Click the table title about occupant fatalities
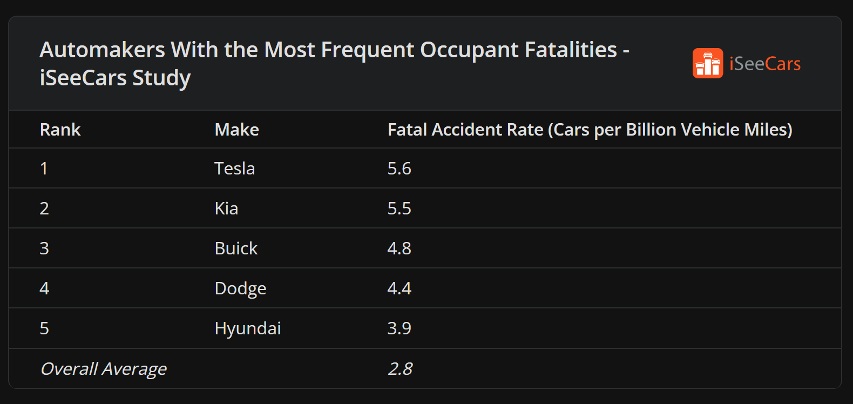Image resolution: width=853 pixels, height=404 pixels. click(334, 64)
